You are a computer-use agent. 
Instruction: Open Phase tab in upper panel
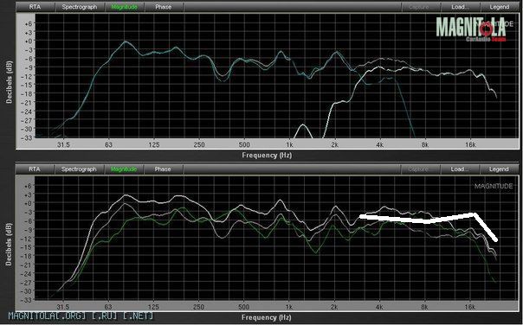[x=164, y=7]
